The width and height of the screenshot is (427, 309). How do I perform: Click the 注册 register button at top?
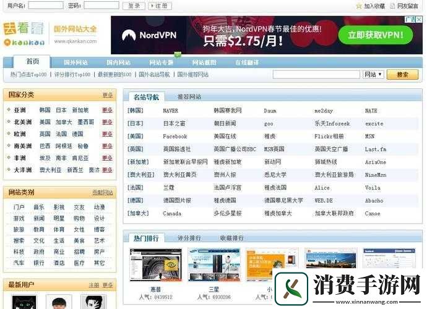[x=160, y=6]
